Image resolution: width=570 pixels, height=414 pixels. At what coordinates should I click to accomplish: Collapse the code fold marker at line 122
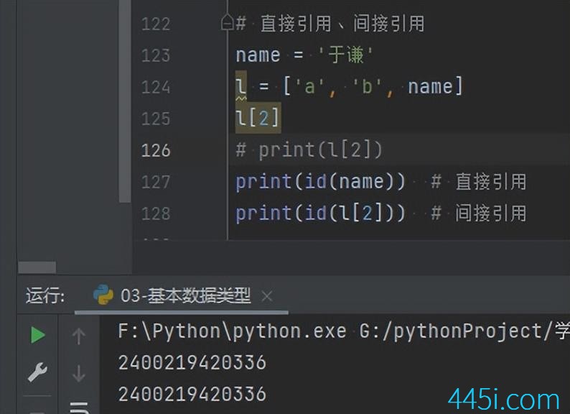point(227,22)
